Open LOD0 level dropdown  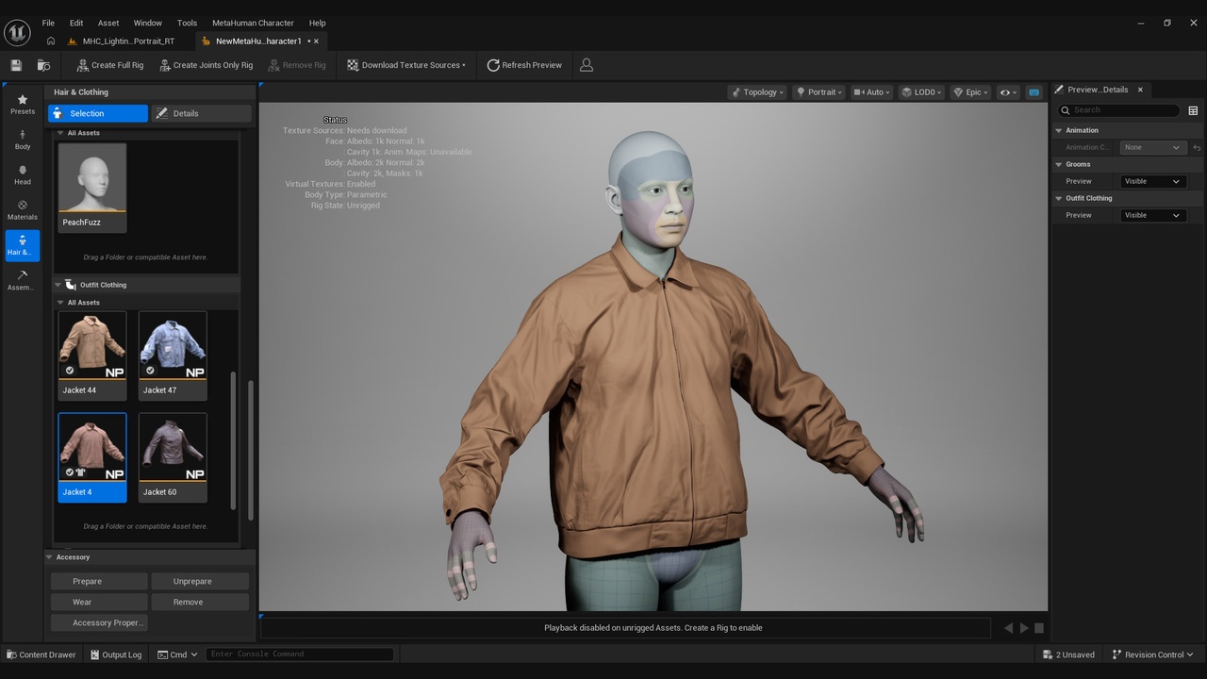point(920,92)
